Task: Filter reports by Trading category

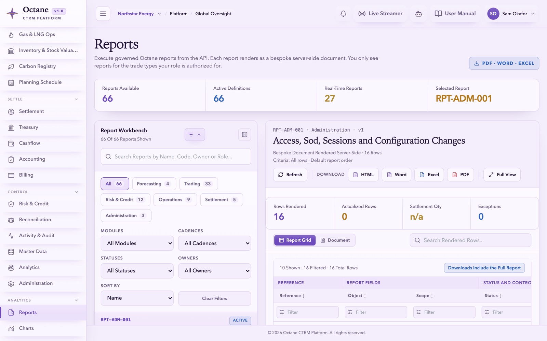Action: [198, 183]
